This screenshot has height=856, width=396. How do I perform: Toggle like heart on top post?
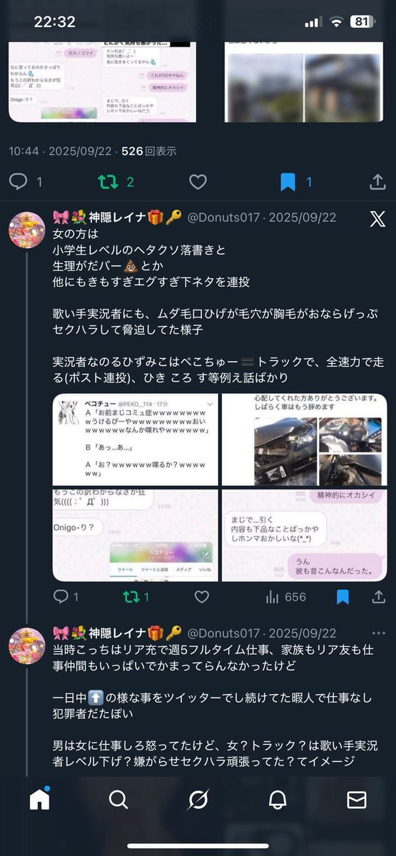tap(198, 182)
